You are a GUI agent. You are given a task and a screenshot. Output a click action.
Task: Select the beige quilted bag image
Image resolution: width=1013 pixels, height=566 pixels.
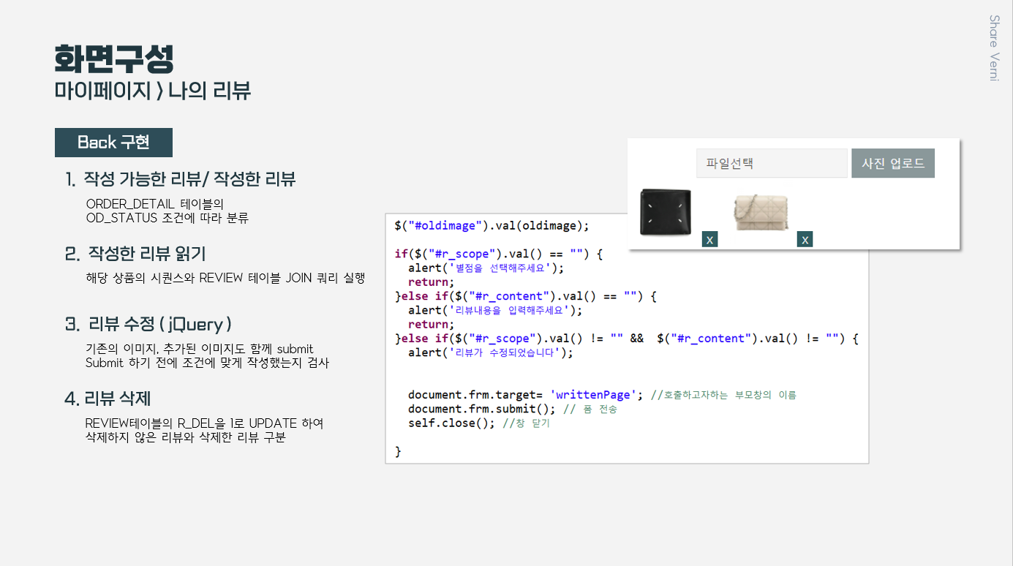[761, 212]
